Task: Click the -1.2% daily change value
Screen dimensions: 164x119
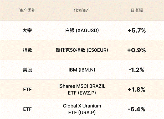Action: [x=137, y=70]
